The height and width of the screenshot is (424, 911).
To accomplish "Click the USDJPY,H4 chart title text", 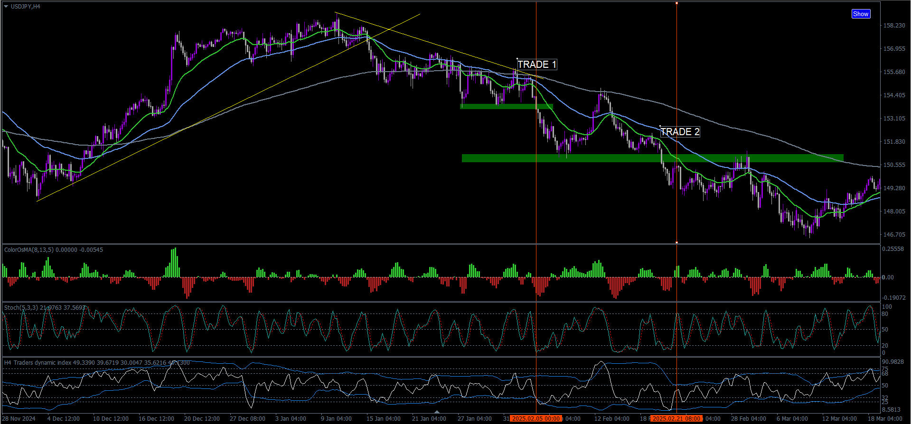I will point(26,7).
